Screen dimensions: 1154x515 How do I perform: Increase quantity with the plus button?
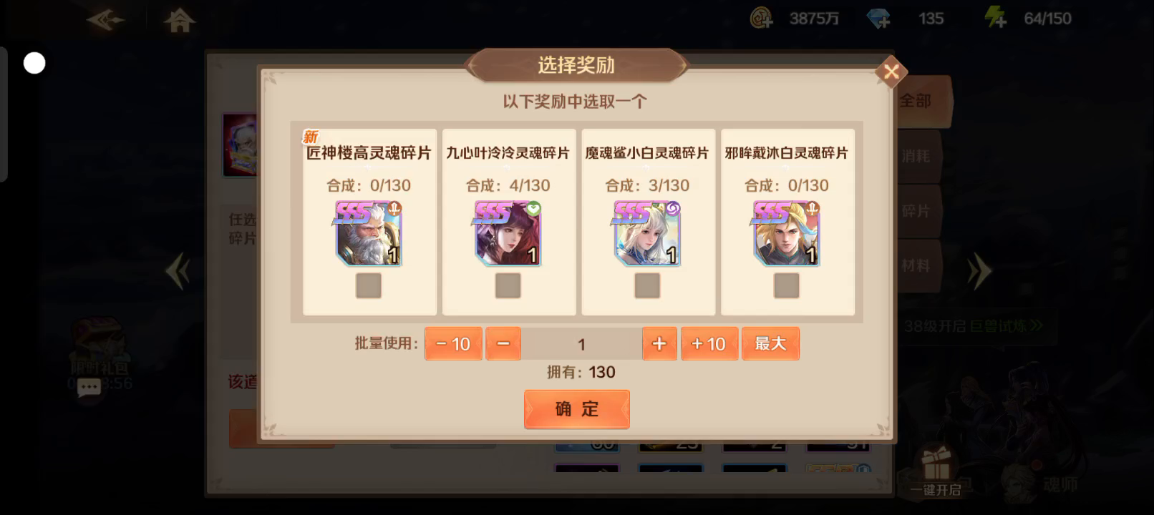659,344
